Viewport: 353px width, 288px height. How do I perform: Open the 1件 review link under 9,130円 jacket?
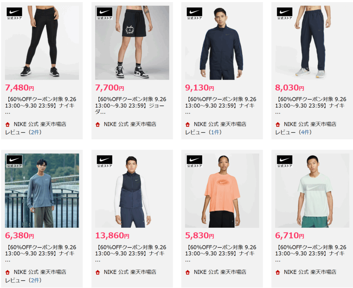[215, 132]
